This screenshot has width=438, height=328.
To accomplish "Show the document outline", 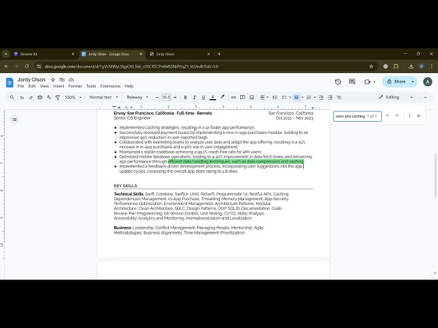I will pos(14,120).
